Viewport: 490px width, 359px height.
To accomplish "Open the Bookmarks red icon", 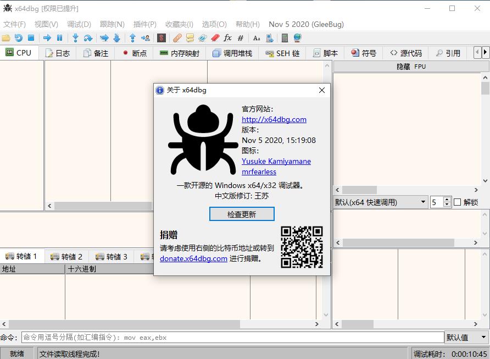I will (x=215, y=38).
